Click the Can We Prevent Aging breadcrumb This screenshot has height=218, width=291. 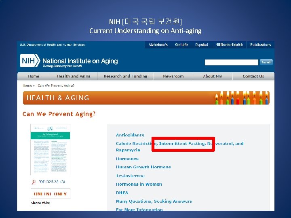[56, 86]
